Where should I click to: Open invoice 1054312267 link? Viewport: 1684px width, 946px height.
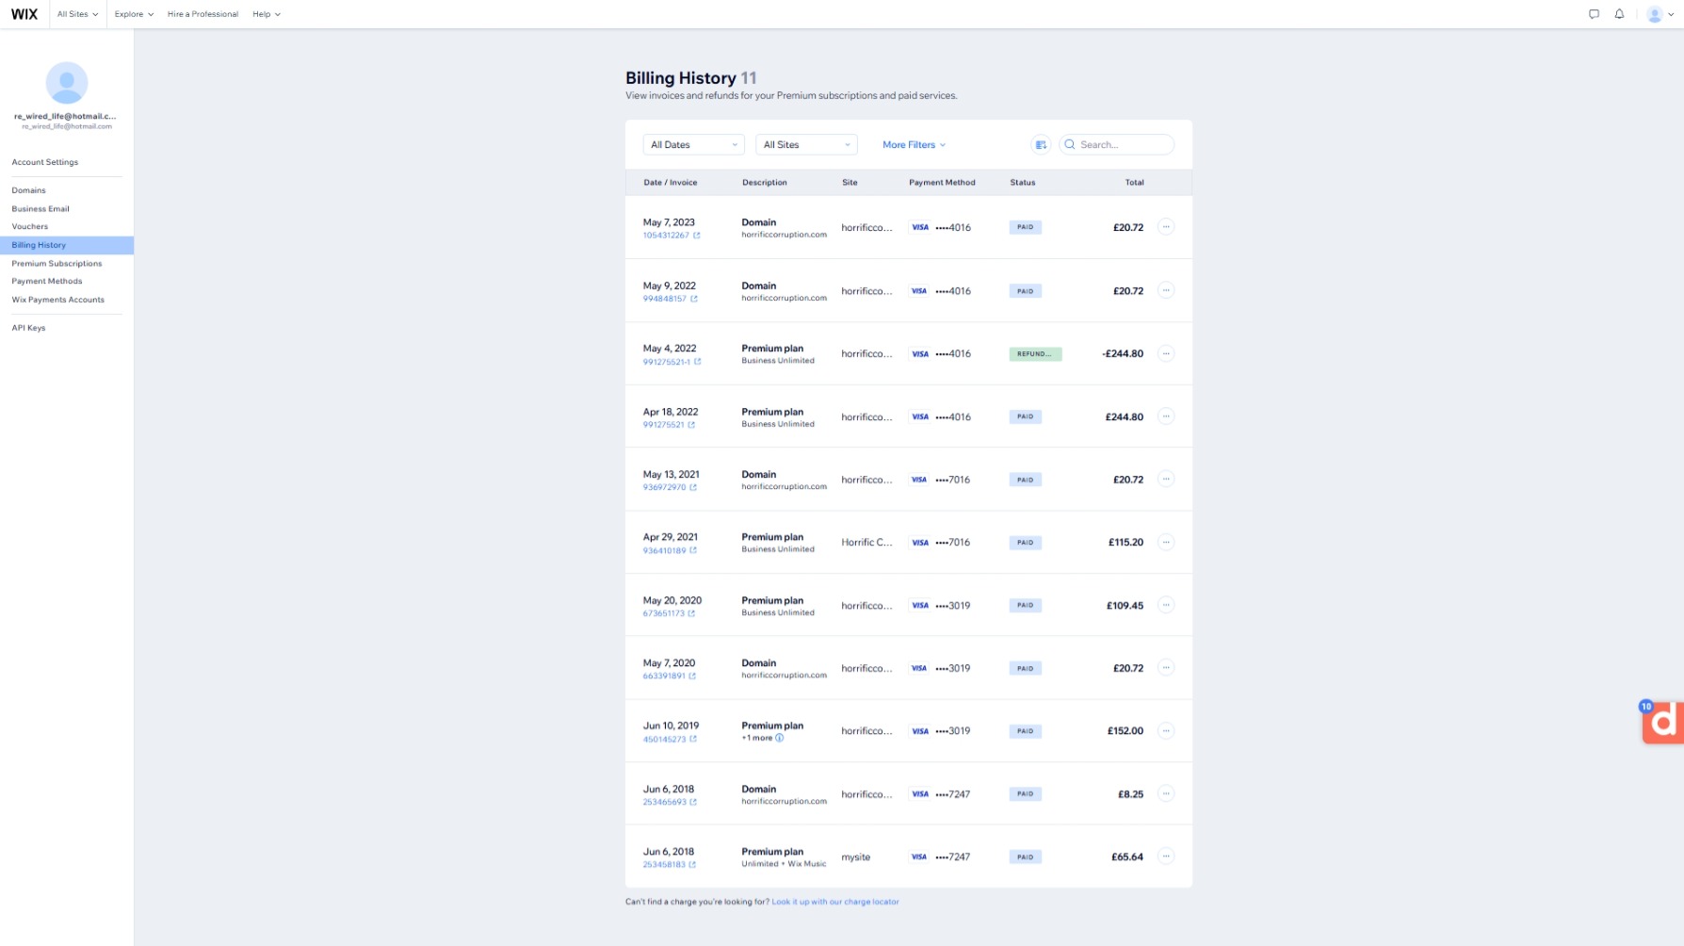pyautogui.click(x=667, y=236)
